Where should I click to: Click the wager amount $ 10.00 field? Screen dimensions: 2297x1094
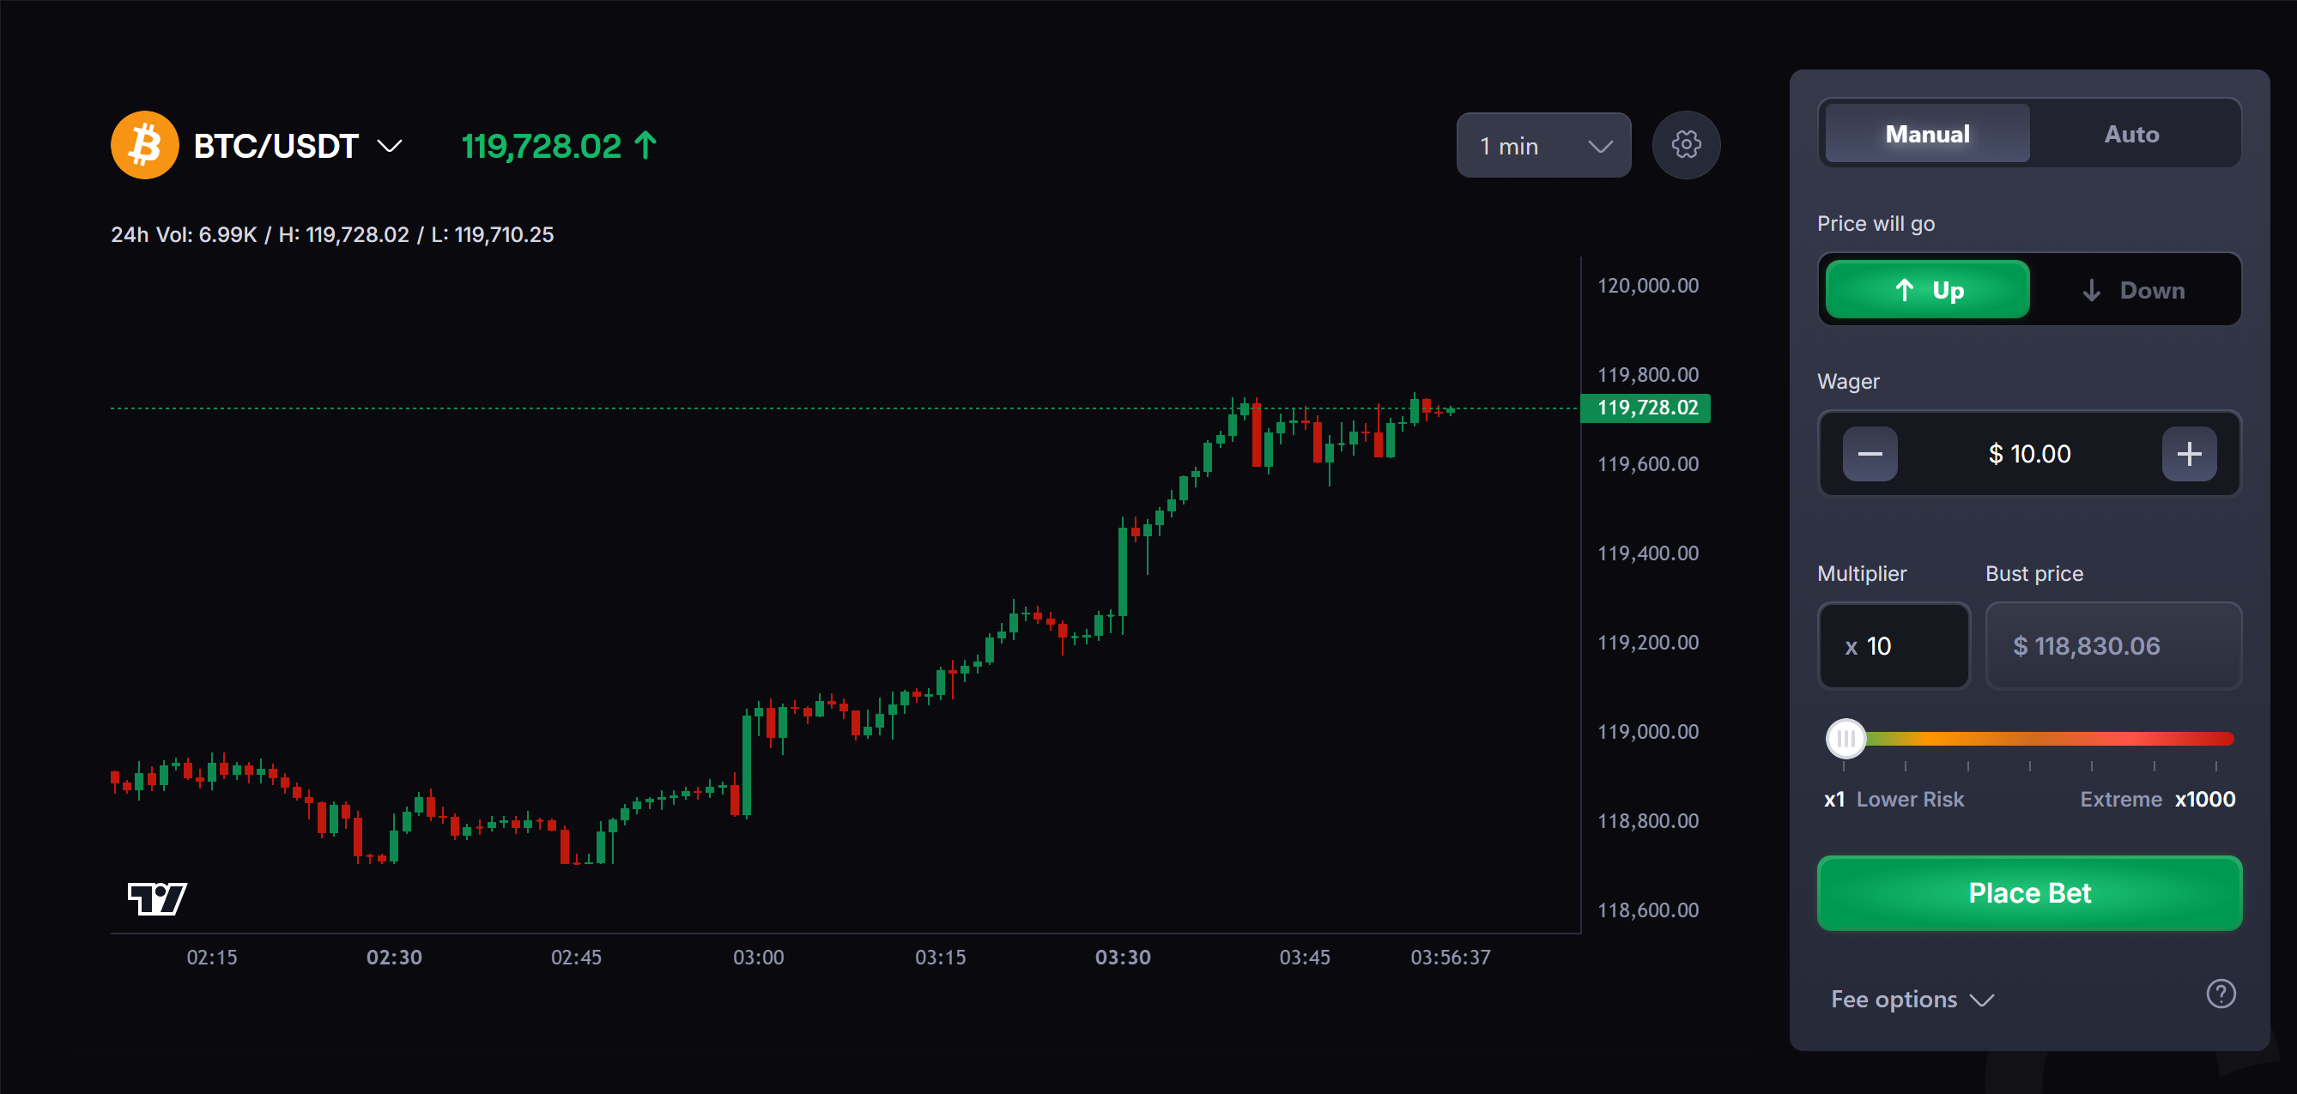[2028, 454]
